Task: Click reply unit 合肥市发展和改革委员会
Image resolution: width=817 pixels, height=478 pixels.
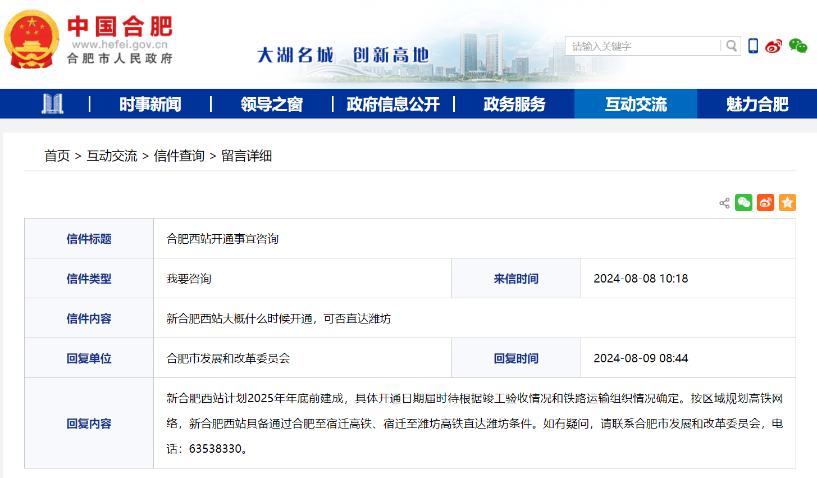Action: 228,358
